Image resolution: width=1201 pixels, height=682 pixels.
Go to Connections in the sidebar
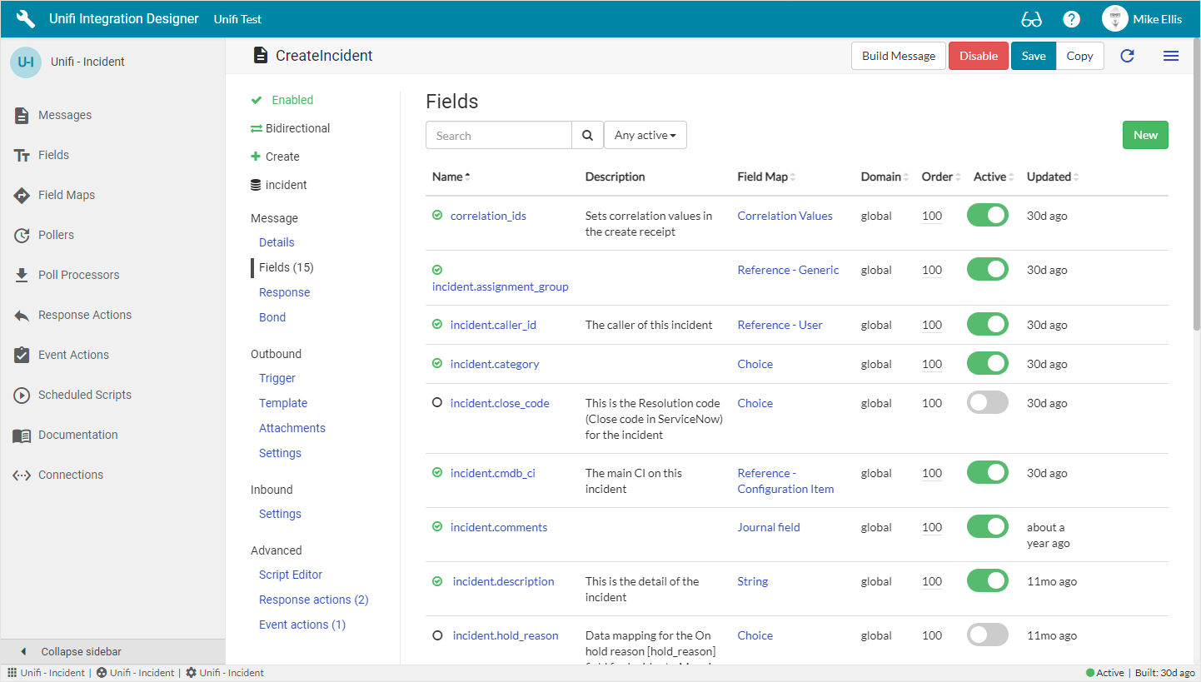click(71, 475)
